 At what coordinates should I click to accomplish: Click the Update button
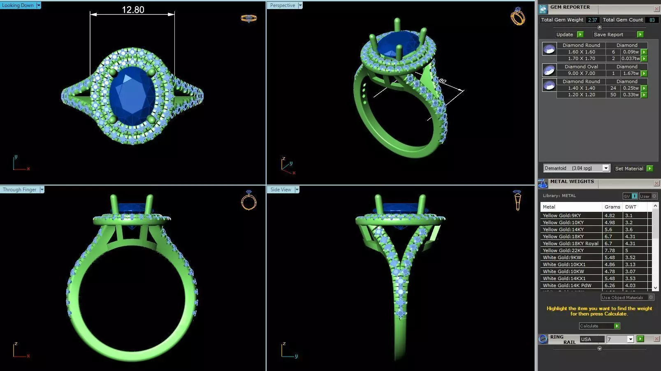[569, 35]
